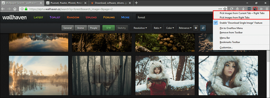Screen dimensions: 270x98
Task: Open dark tree roots wallpaper thumbnail
Action: coord(102,43)
